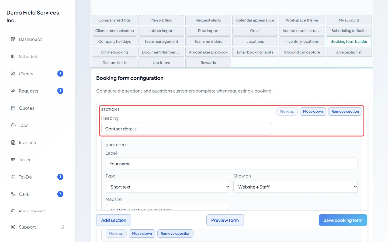Save the booking form
The image size is (388, 242).
tap(343, 220)
